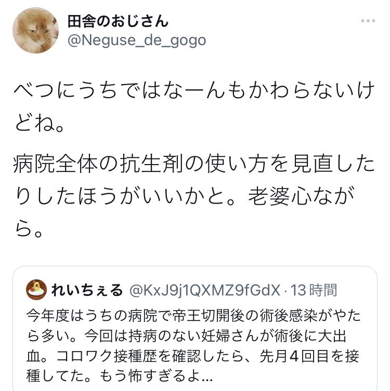Tap the quoted line ending もう怖すぎるよ
The image size is (390, 391).
pyautogui.click(x=120, y=376)
